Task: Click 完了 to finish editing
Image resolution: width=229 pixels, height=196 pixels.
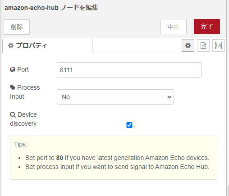Action: coord(207,27)
